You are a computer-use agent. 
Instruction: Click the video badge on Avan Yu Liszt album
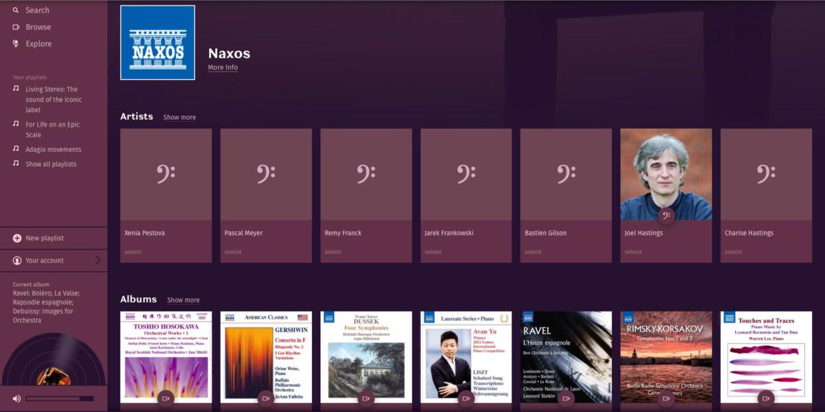click(x=466, y=398)
